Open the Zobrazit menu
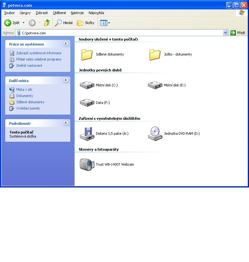Screen dimensions: 249x262 coord(42,13)
